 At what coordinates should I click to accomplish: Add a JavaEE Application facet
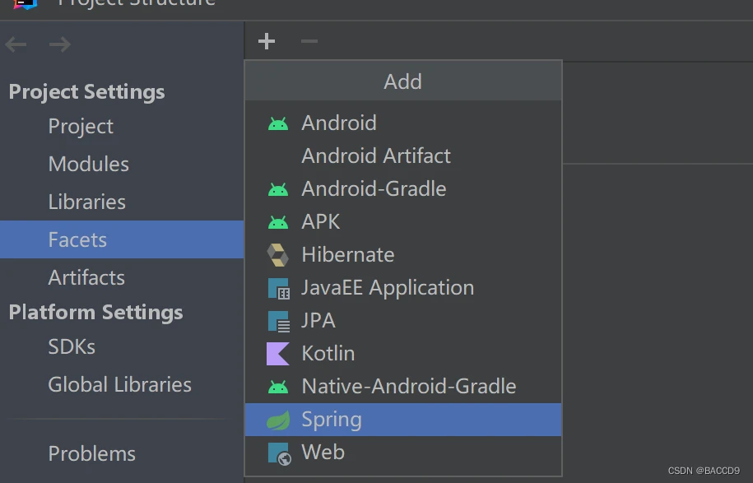403,288
